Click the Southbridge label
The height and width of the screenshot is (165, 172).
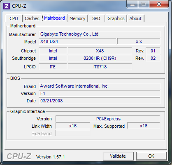[x=24, y=58]
